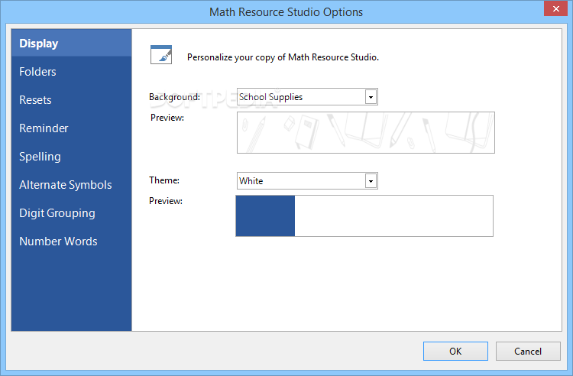The height and width of the screenshot is (376, 573).
Task: Click the theme color preview box
Action: click(364, 216)
